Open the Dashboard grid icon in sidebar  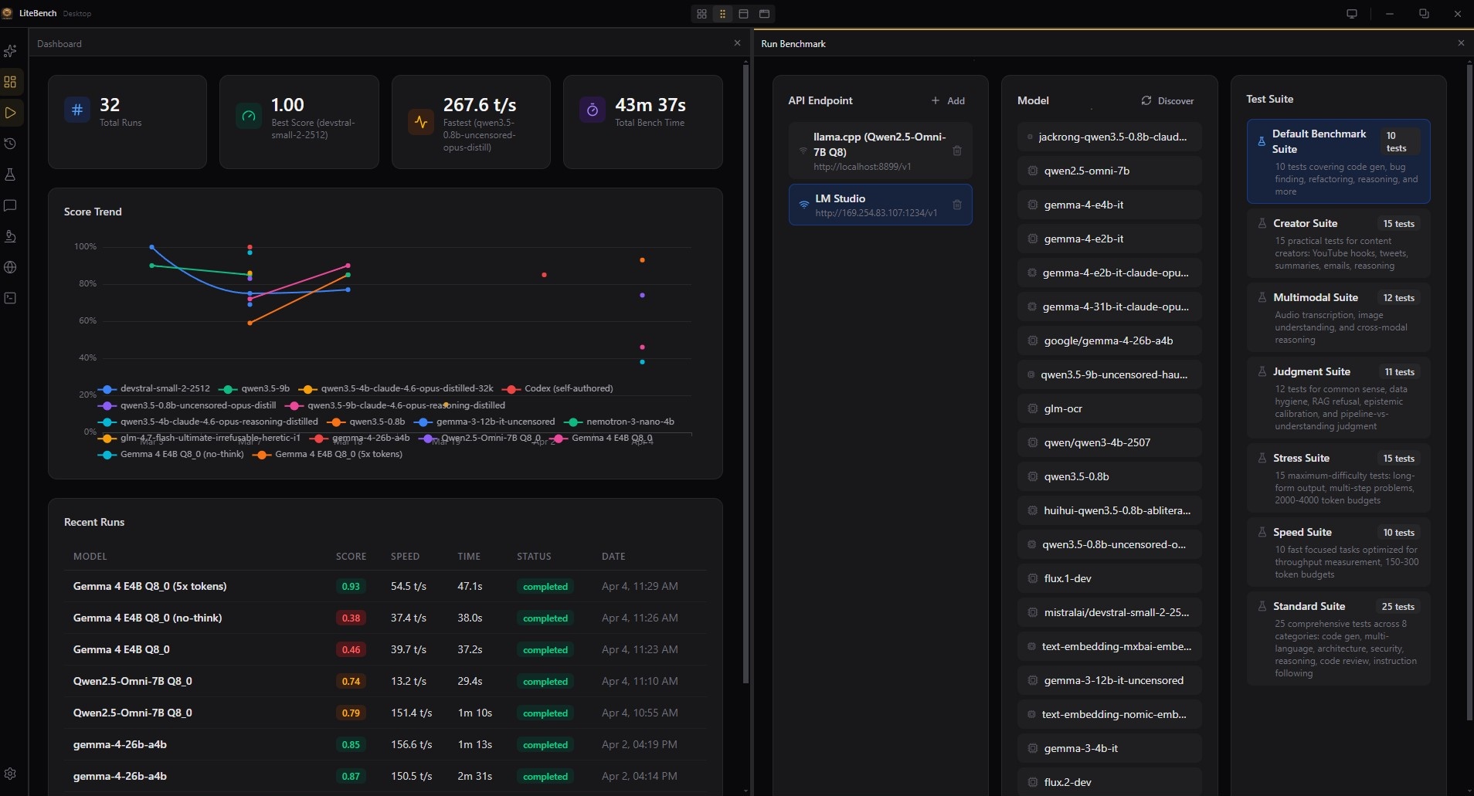point(10,82)
